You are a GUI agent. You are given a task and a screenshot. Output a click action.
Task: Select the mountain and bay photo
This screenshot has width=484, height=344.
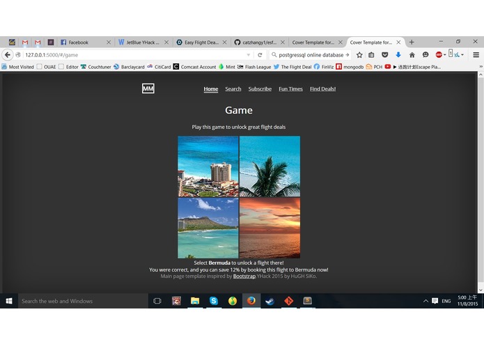208,228
